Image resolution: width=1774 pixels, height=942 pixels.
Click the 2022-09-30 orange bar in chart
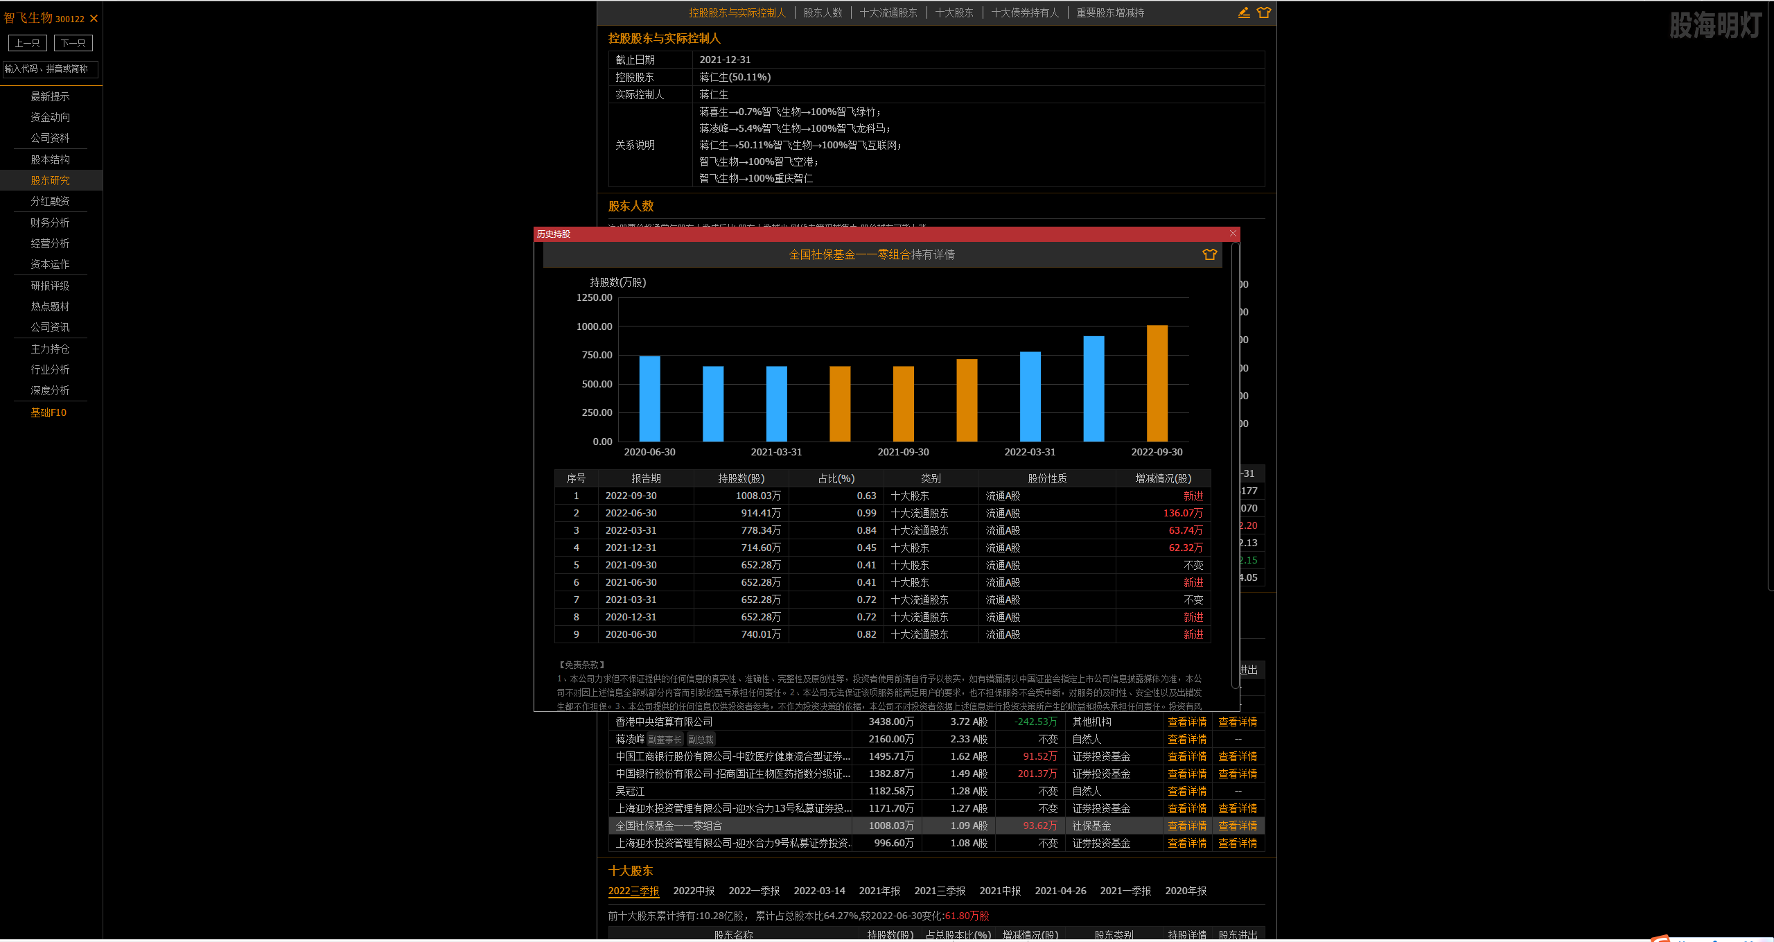pos(1157,383)
